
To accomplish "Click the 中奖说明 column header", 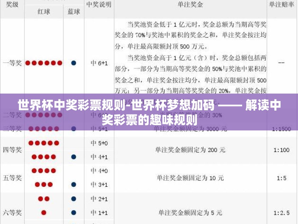I will [99, 4].
